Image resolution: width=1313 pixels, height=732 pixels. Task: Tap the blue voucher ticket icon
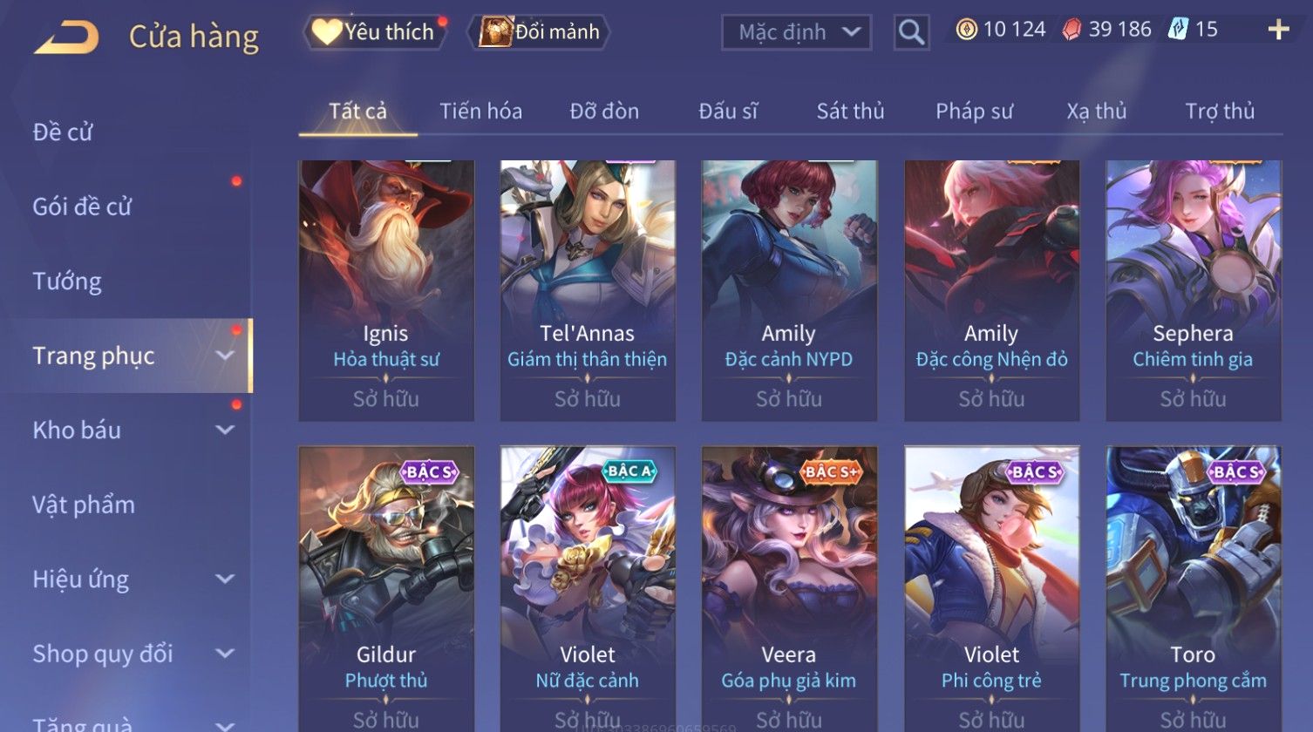[x=1178, y=30]
